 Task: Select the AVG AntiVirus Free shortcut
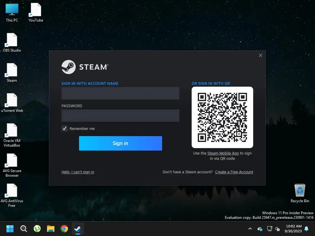click(12, 195)
